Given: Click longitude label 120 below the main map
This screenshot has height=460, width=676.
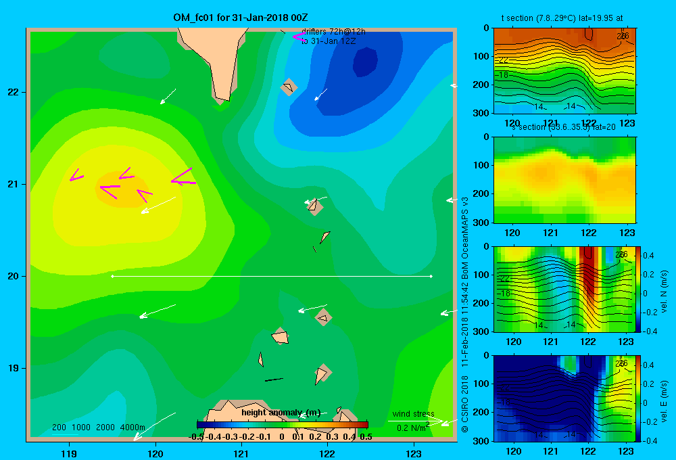Looking at the screenshot, I should tap(155, 453).
